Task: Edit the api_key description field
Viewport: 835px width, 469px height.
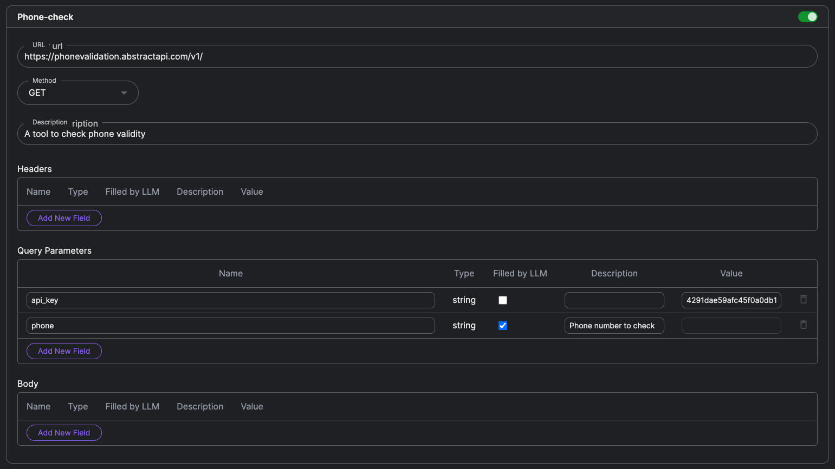Action: click(614, 300)
